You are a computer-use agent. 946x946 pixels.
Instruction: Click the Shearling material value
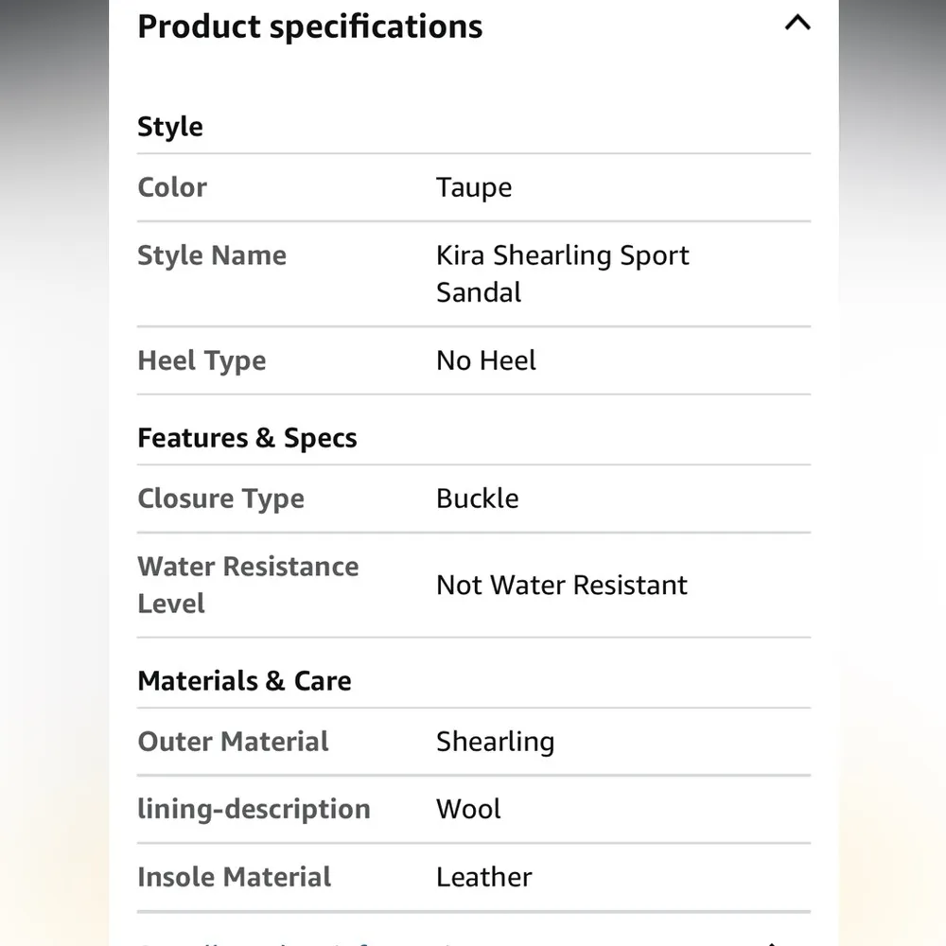coord(496,742)
